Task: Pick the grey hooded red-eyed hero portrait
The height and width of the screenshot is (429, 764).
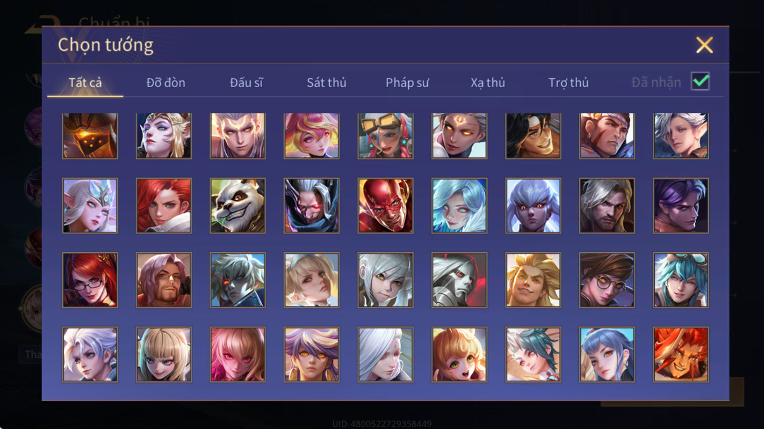Action: [459, 280]
